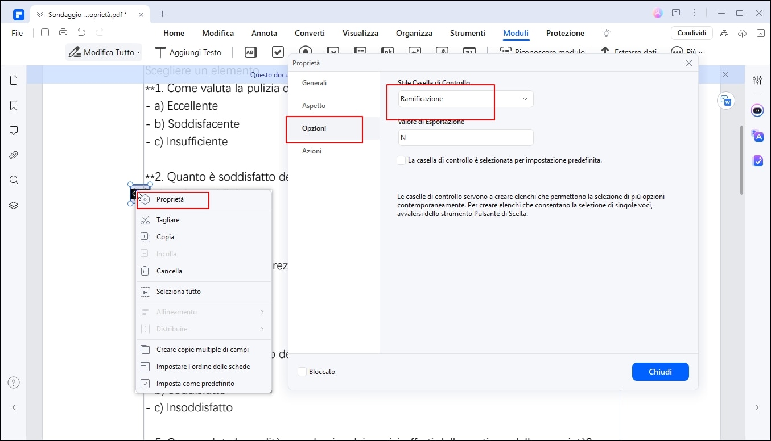Open the user account avatar
Image resolution: width=771 pixels, height=441 pixels.
pyautogui.click(x=658, y=13)
